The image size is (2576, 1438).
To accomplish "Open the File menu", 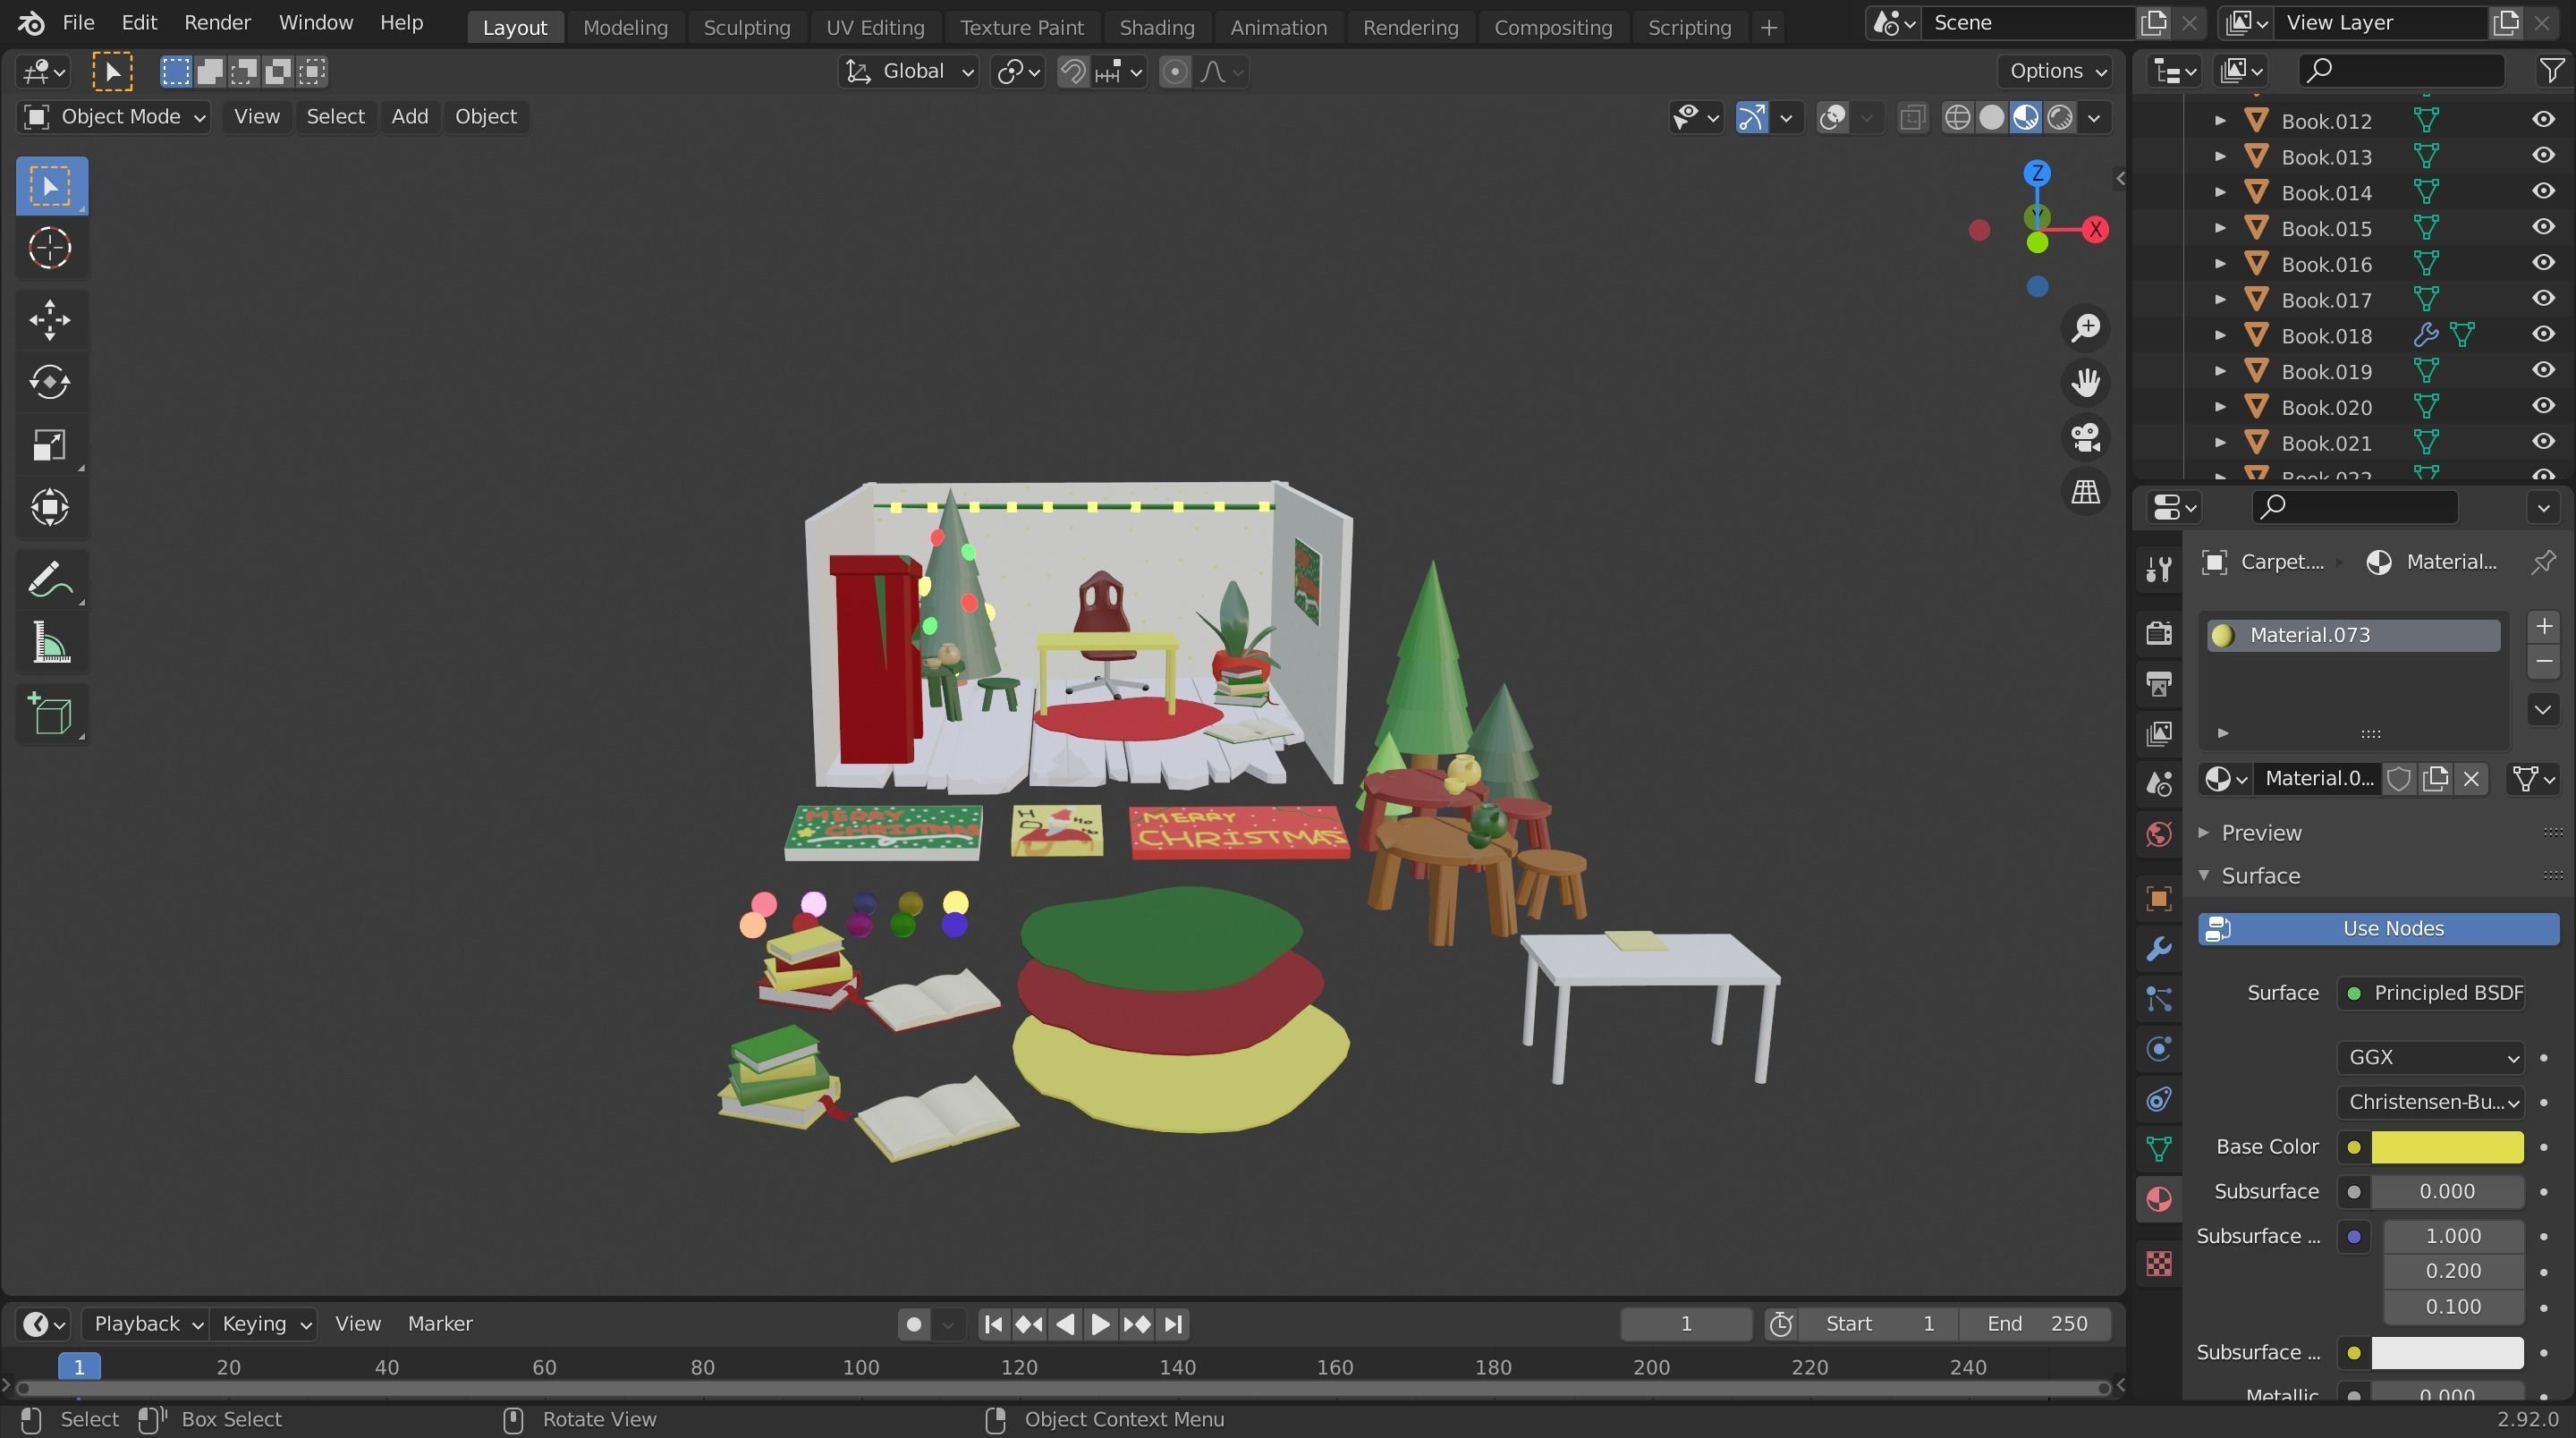I will [78, 22].
